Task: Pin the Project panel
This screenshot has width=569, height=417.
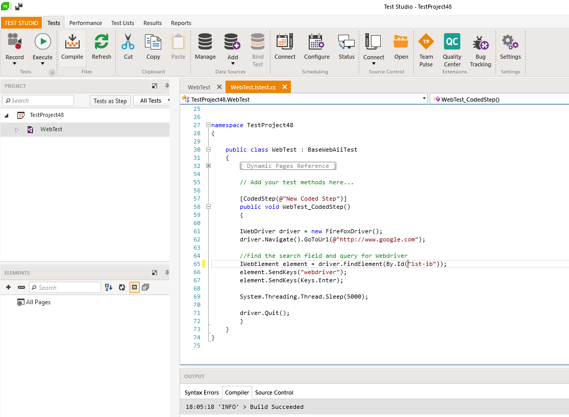Action: pos(166,86)
